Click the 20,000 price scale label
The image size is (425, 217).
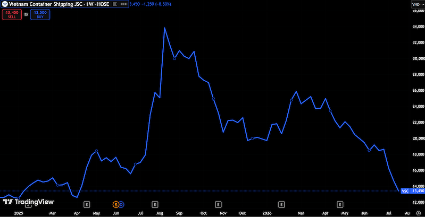pyautogui.click(x=418, y=138)
